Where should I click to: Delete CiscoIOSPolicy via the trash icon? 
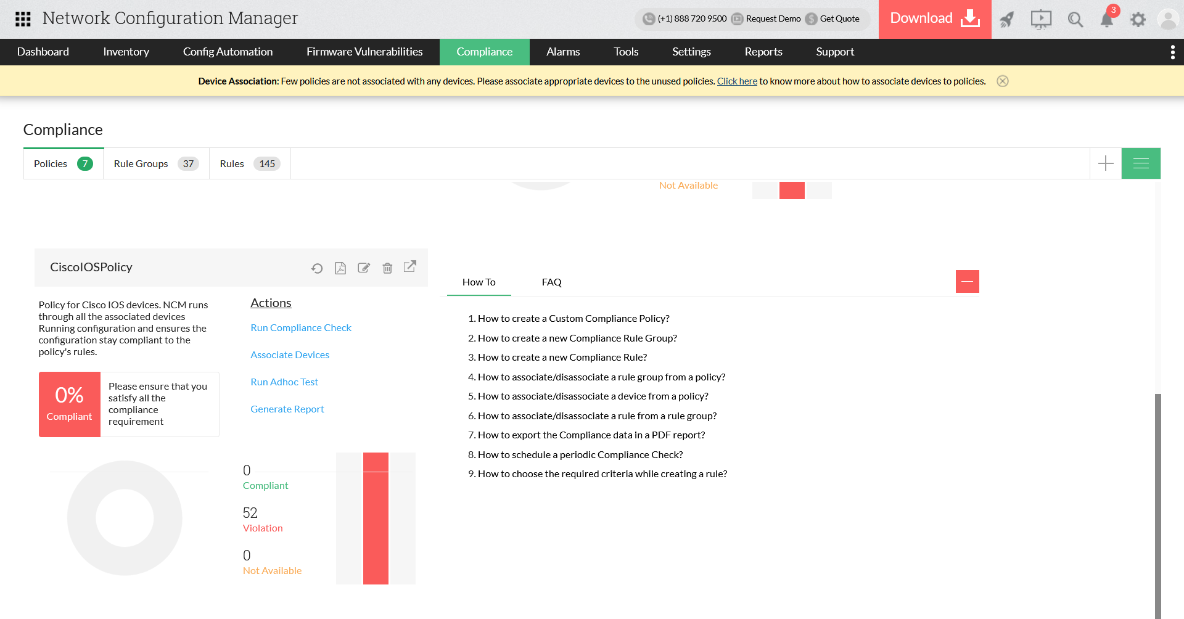click(387, 268)
